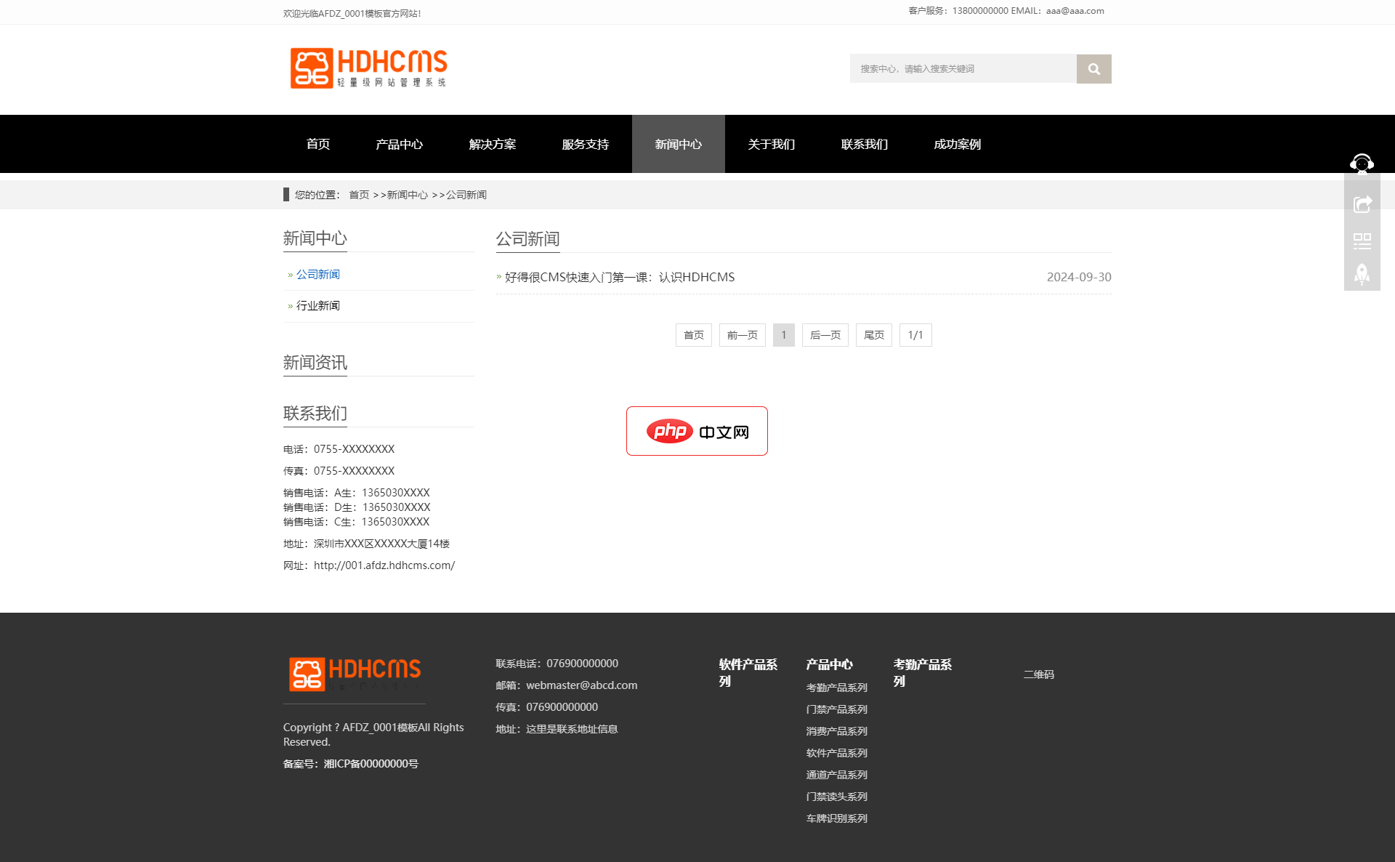Open the 产品中心 navigation menu
The image size is (1395, 862).
tap(399, 144)
